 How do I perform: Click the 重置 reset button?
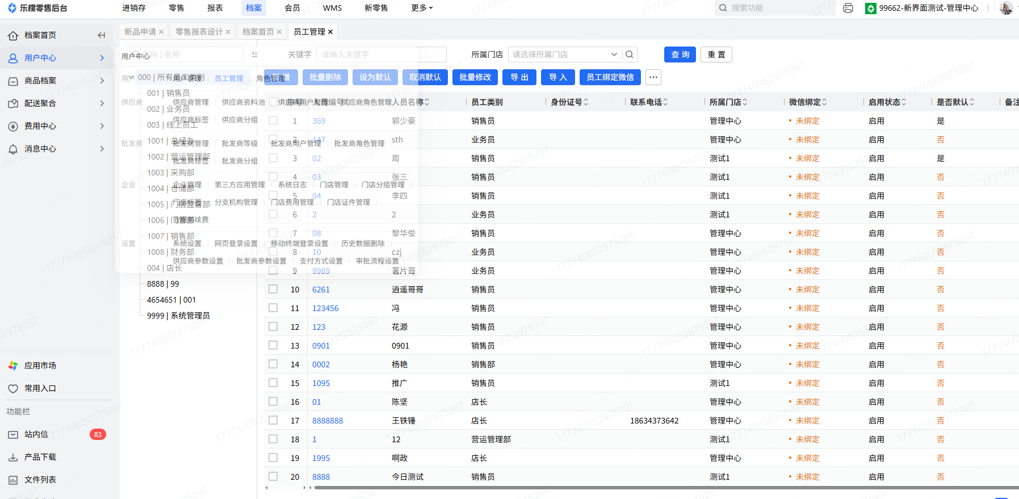point(716,54)
